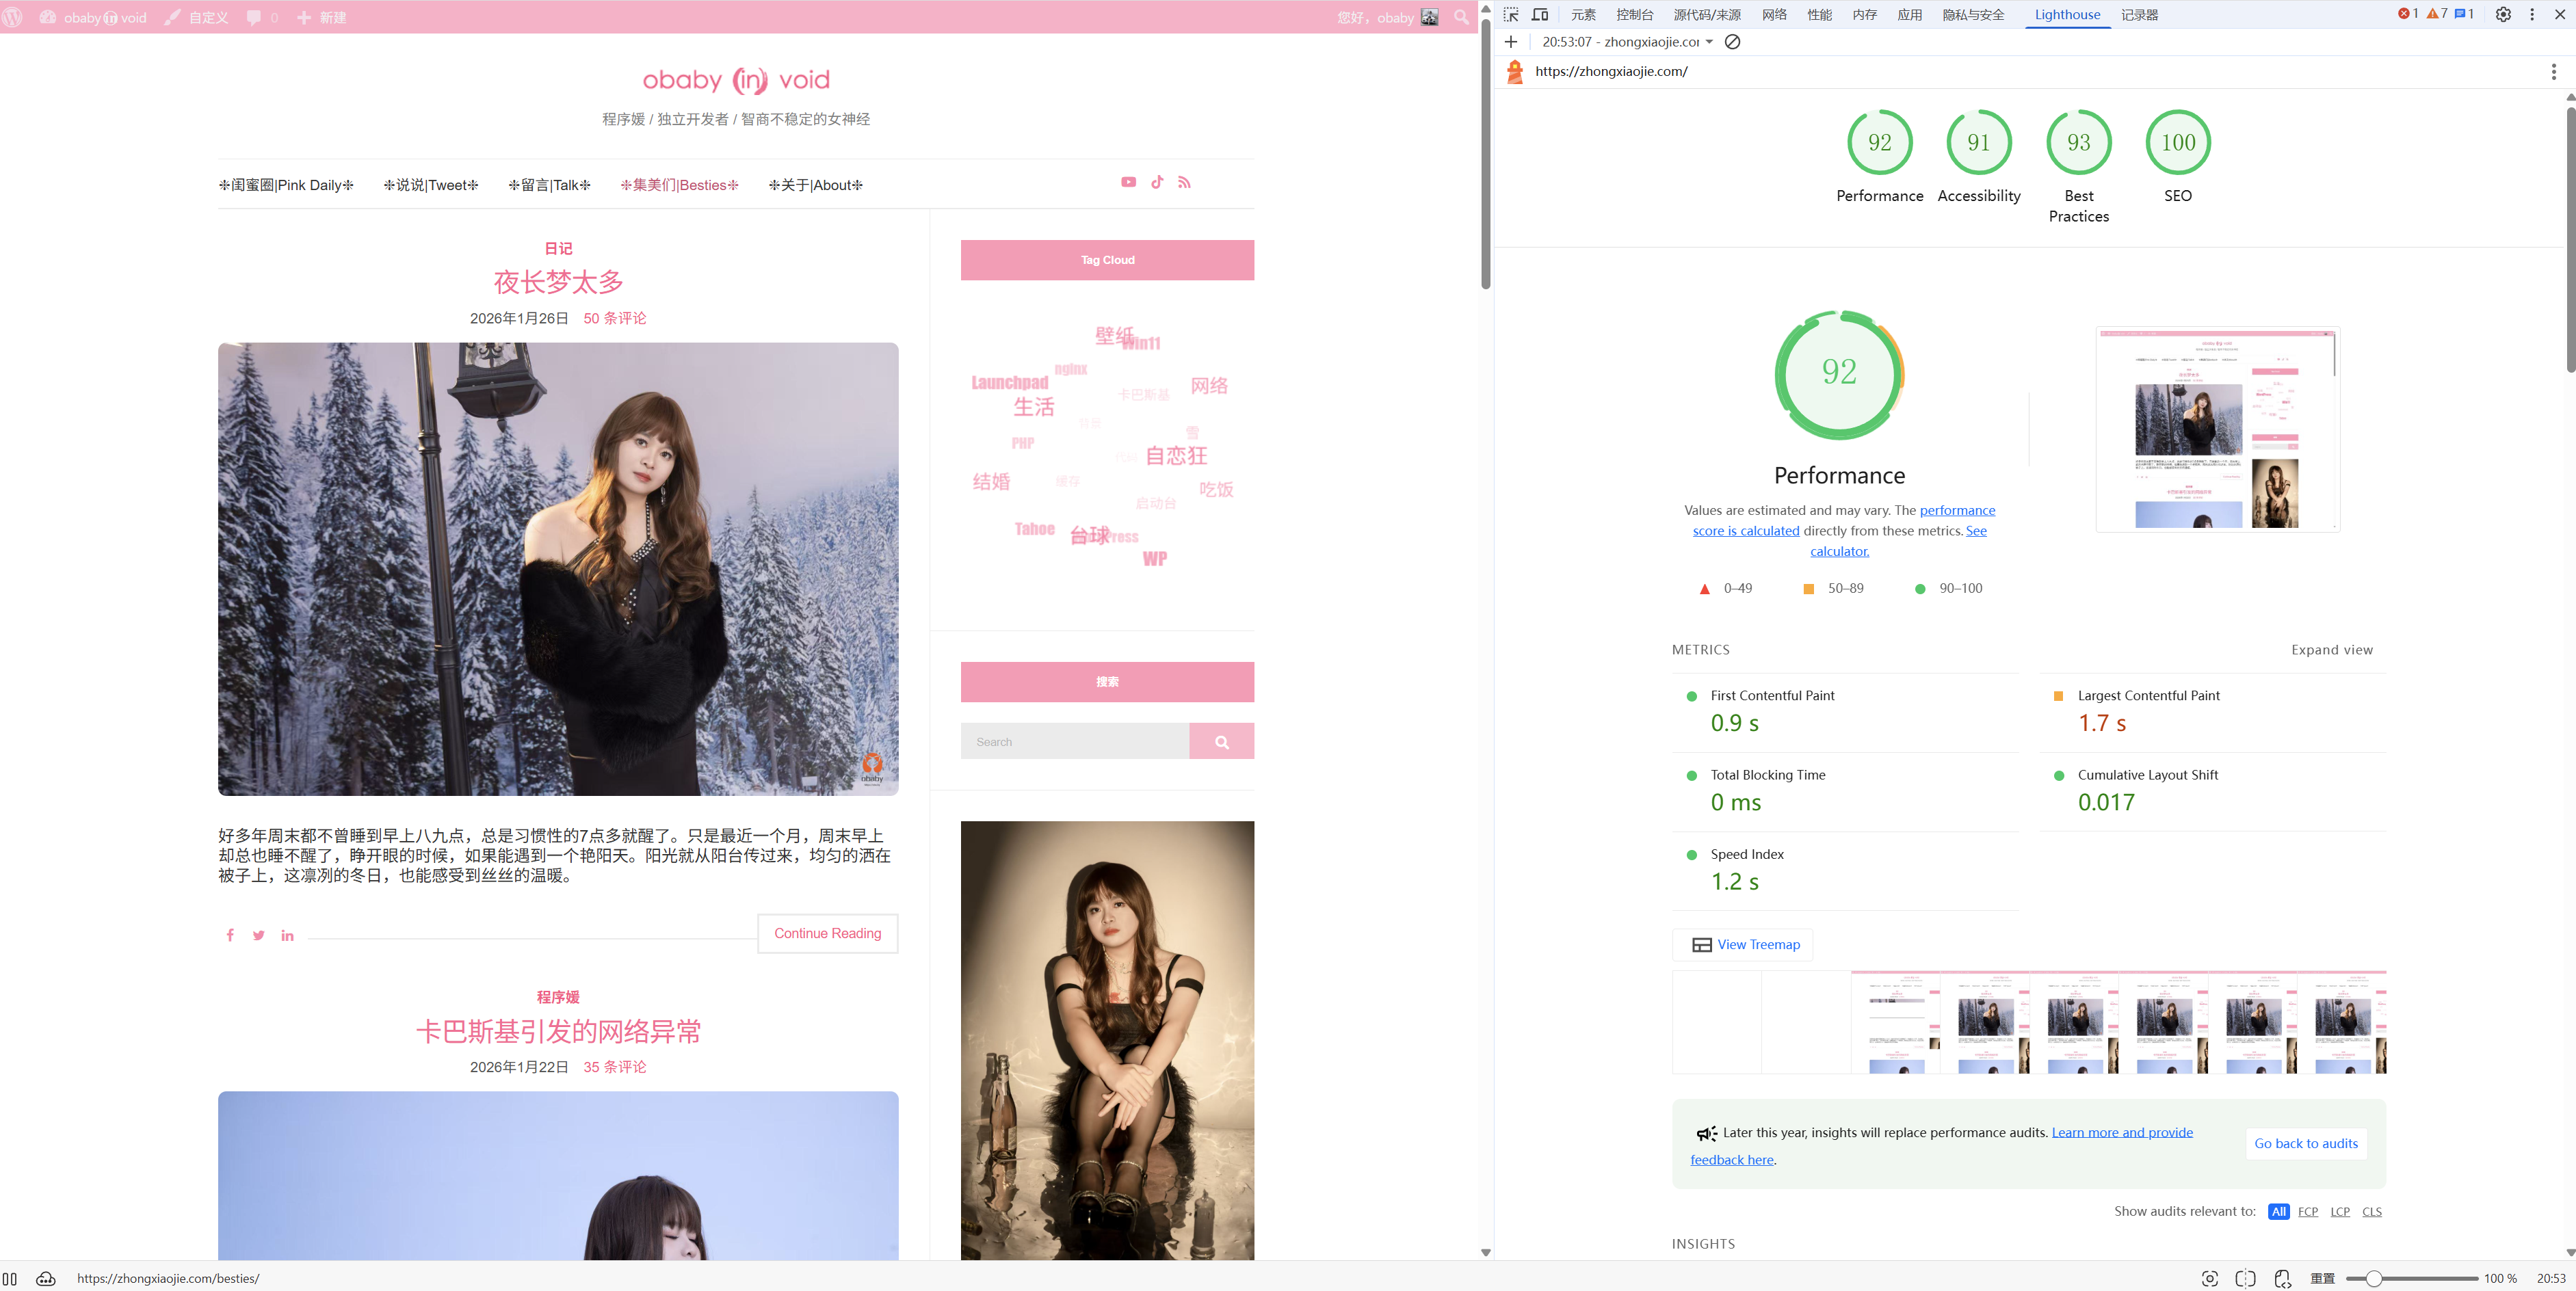
Task: Click clear all reports icon
Action: [x=1733, y=42]
